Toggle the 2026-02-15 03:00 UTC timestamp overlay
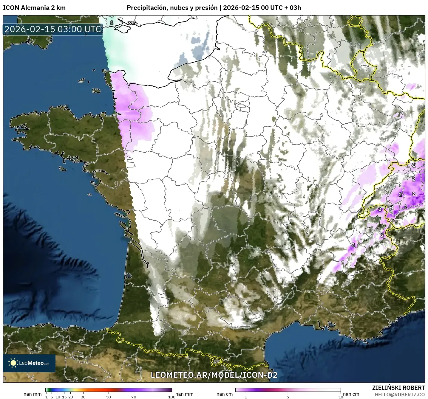Image resolution: width=428 pixels, height=399 pixels. [x=52, y=29]
